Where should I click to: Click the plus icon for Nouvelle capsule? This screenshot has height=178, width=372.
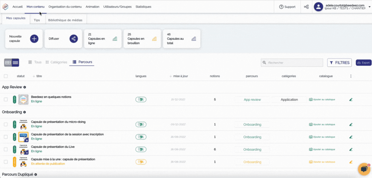click(34, 39)
